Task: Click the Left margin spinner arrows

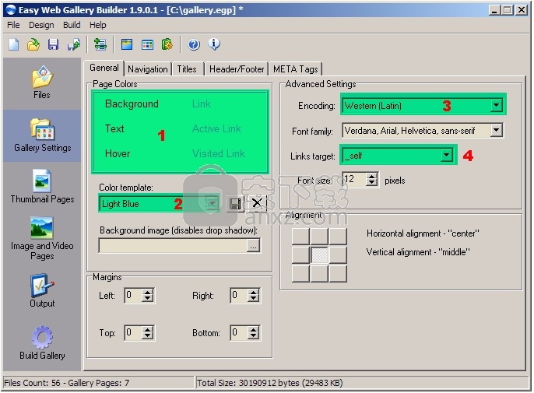Action: tap(147, 295)
